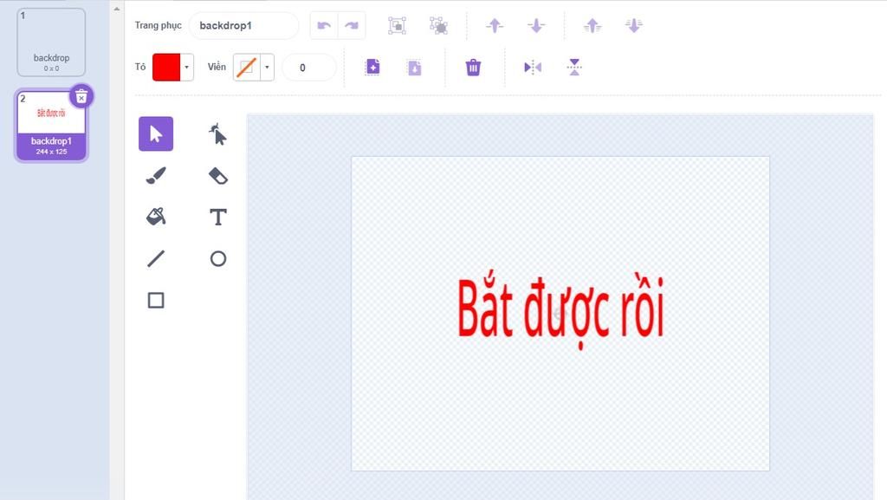Select the Fill paint bucket tool
The image size is (887, 500).
click(x=156, y=217)
